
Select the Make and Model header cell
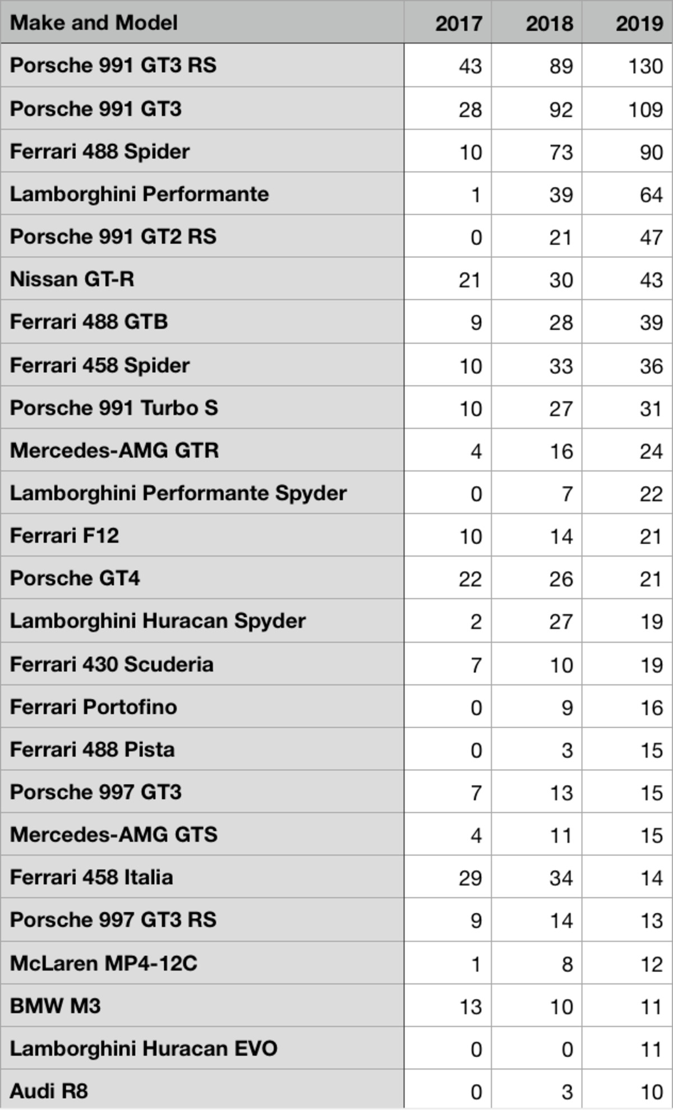pos(202,22)
